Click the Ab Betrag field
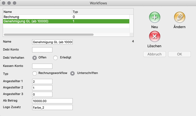Viewport: 196px width, 116px height. (52, 101)
